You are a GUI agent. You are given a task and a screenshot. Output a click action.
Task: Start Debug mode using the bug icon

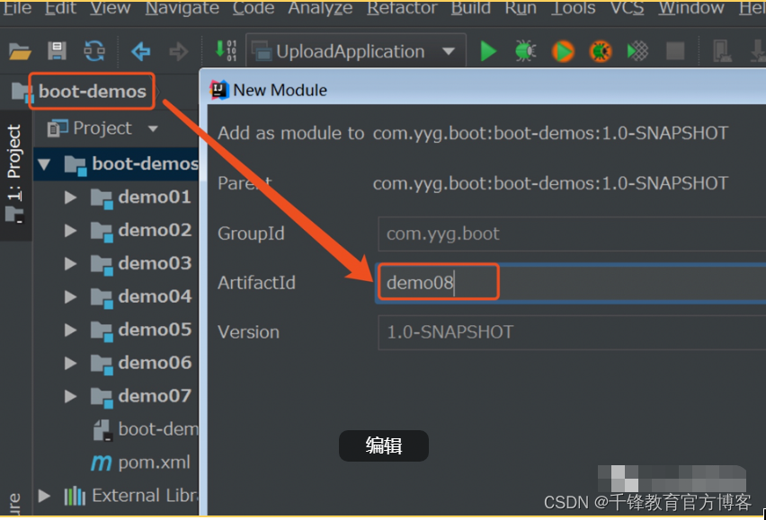(x=525, y=51)
